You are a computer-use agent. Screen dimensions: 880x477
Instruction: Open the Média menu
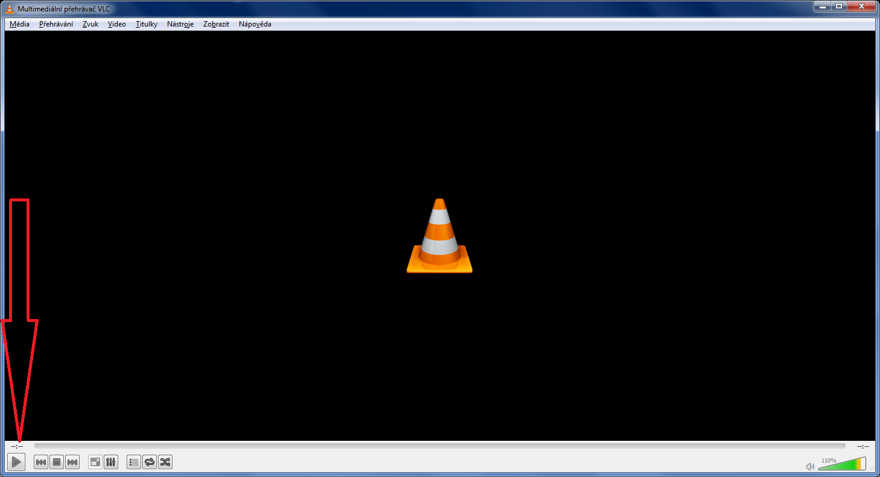[x=19, y=24]
